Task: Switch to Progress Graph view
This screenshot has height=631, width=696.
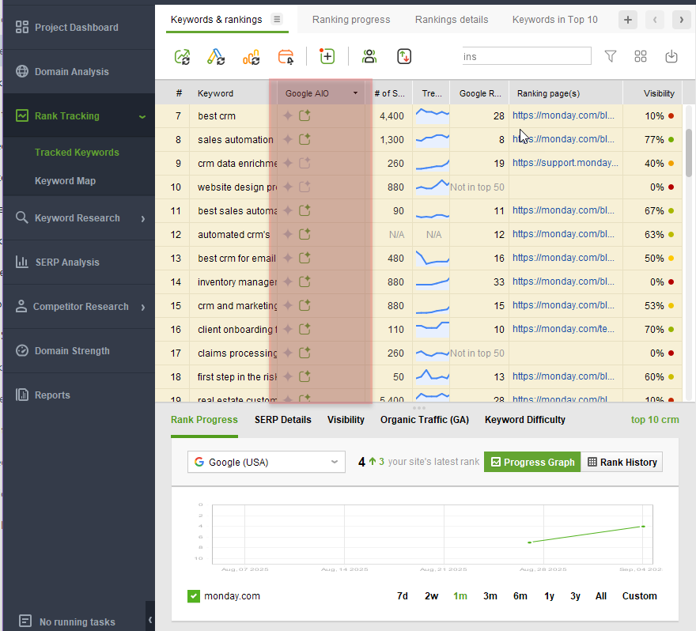Action: point(532,462)
